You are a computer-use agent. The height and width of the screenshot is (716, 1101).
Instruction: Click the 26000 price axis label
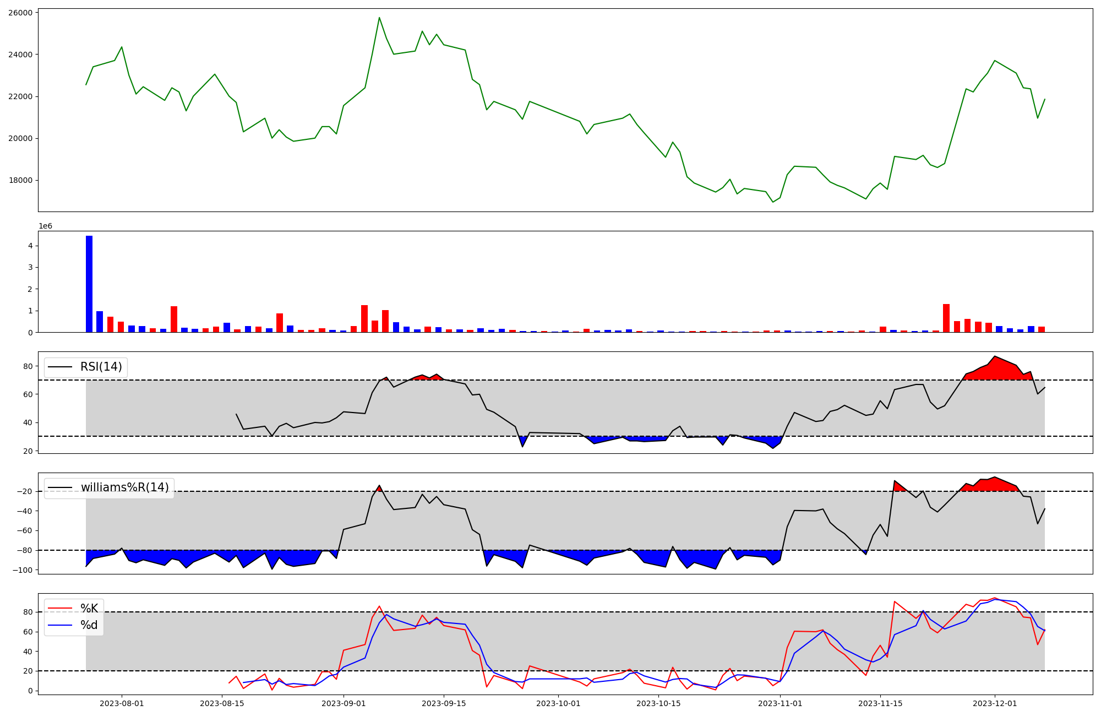20,13
